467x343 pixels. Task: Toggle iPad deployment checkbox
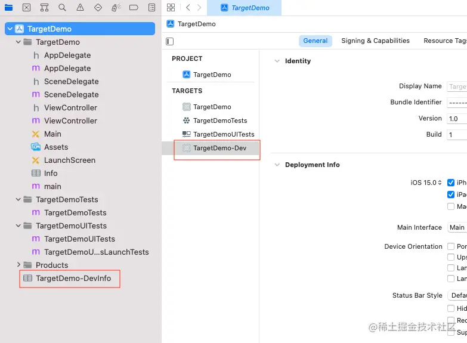pyautogui.click(x=451, y=194)
